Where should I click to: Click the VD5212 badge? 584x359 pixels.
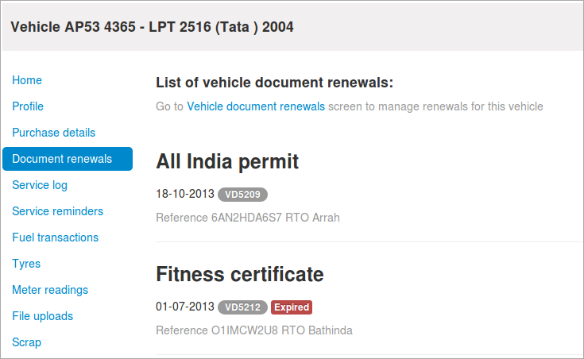point(242,307)
